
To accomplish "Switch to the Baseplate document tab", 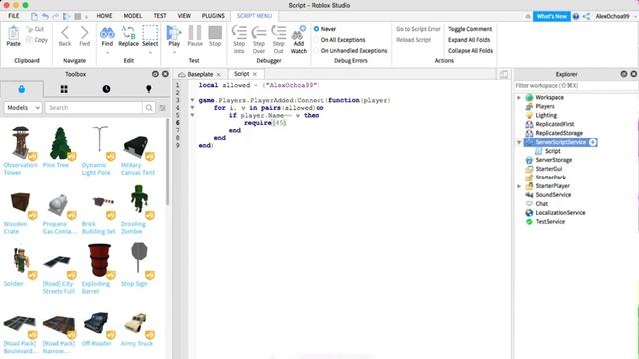I will point(200,74).
